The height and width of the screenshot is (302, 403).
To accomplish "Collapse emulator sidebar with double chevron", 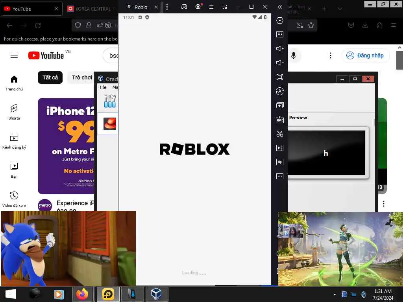I will [280, 7].
